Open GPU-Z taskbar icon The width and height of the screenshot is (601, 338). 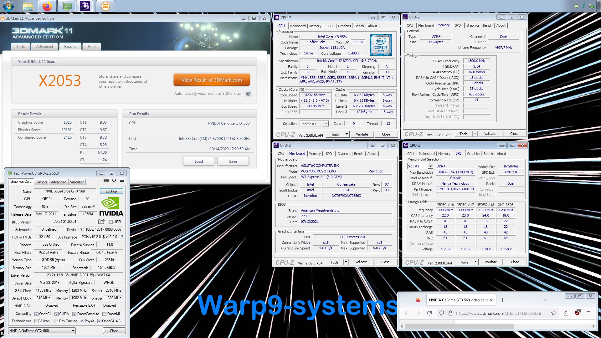(67, 6)
